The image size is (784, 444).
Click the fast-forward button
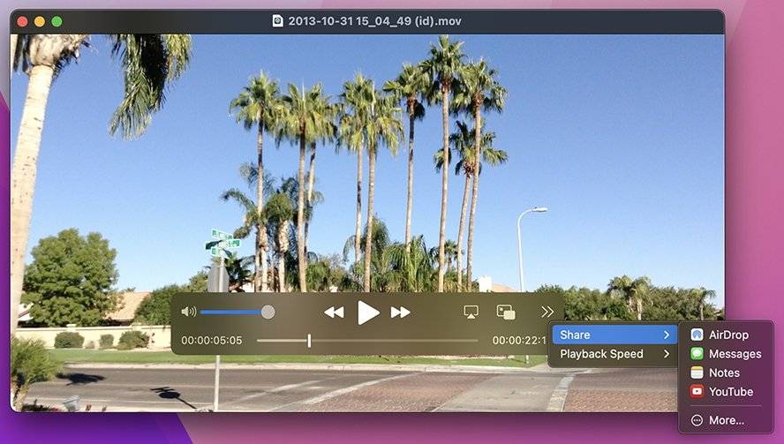coord(401,312)
